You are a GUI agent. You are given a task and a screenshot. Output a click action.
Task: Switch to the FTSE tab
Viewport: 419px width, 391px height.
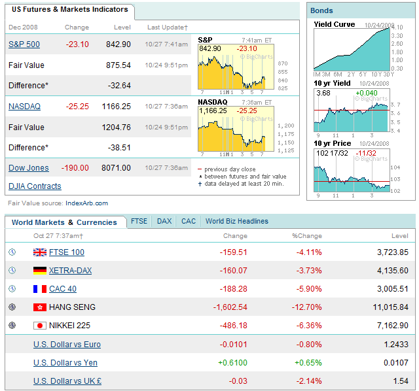(139, 221)
